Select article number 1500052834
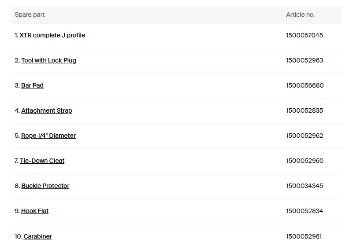Image resolution: width=342 pixels, height=250 pixels. 305,211
